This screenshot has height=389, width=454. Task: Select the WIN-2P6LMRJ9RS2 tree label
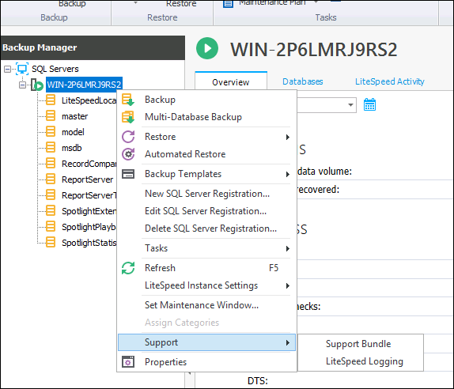point(84,85)
